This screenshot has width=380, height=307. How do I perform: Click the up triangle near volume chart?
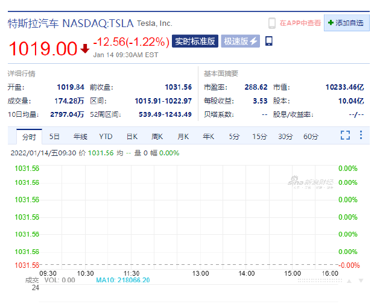349,281
